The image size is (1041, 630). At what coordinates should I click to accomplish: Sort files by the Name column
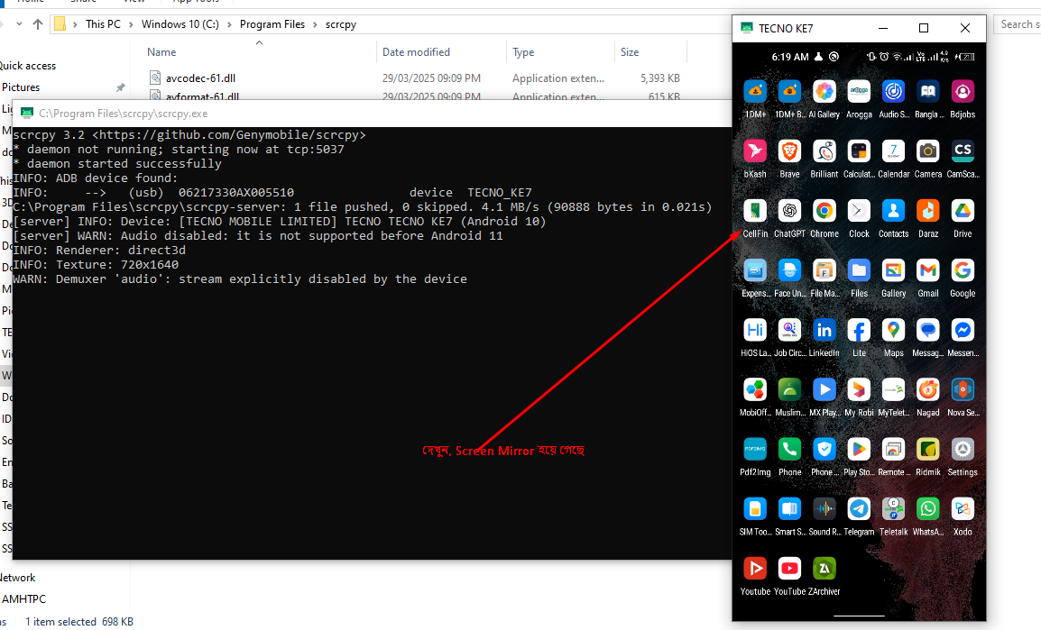162,52
